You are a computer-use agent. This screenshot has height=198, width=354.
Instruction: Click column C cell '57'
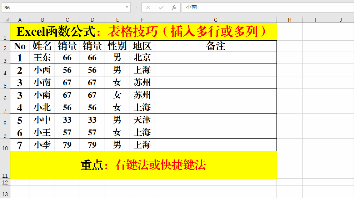(67, 132)
